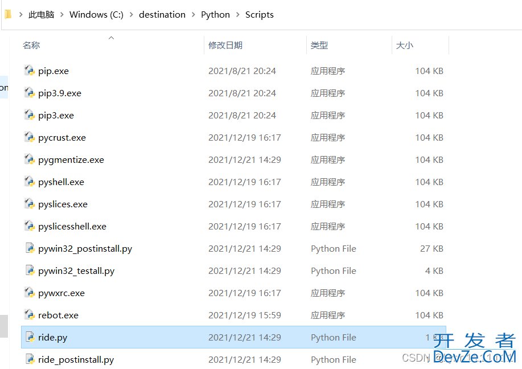Select the pyslices.exe file name
Viewport: 522px width, 369px height.
pos(63,204)
